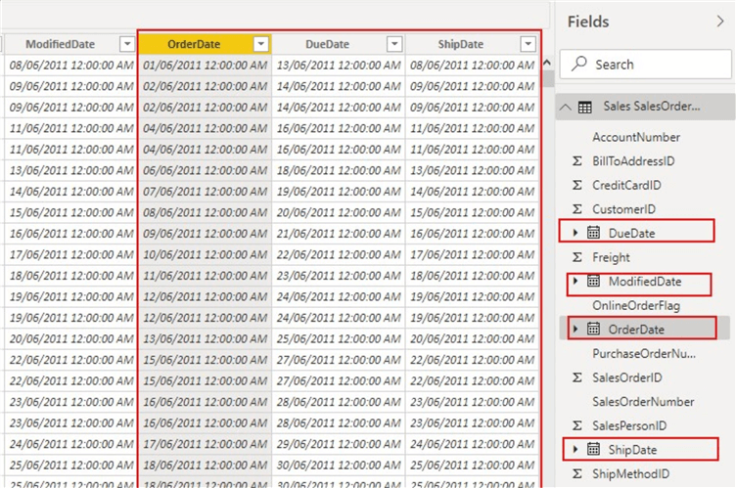Select the SalesOrderID field
The height and width of the screenshot is (488, 736).
tap(627, 377)
